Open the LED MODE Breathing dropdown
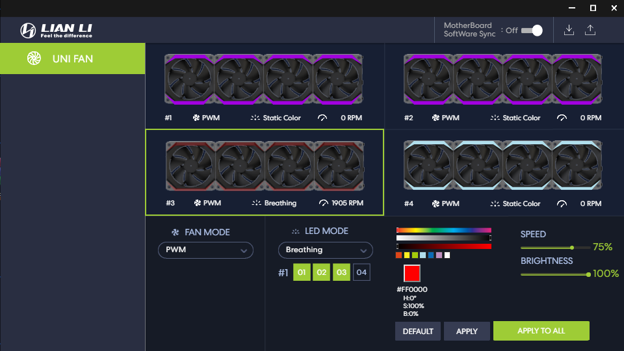 tap(326, 250)
